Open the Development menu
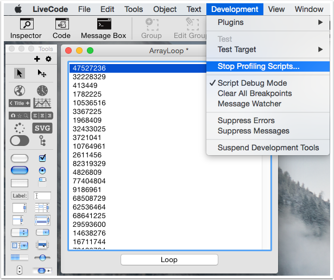Image resolution: width=334 pixels, height=280 pixels. point(235,9)
